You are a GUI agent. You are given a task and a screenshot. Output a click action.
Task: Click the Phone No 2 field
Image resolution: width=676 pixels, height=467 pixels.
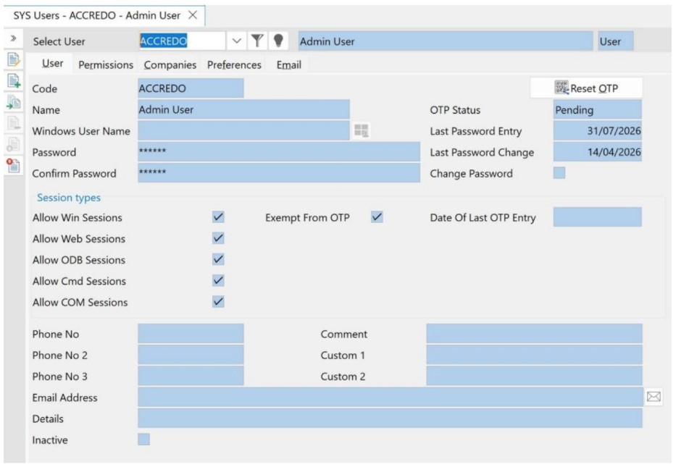(191, 355)
